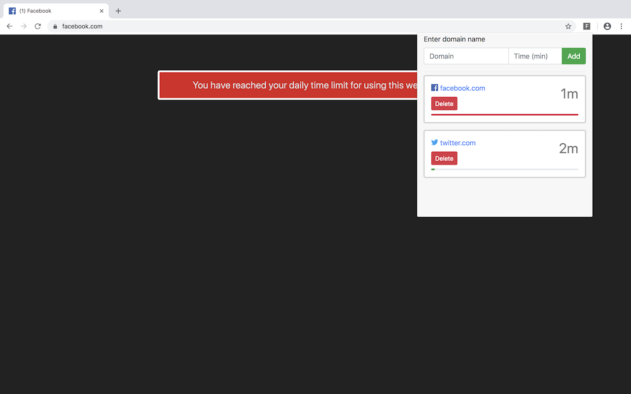Open the twitter.com link in popup

coord(458,143)
